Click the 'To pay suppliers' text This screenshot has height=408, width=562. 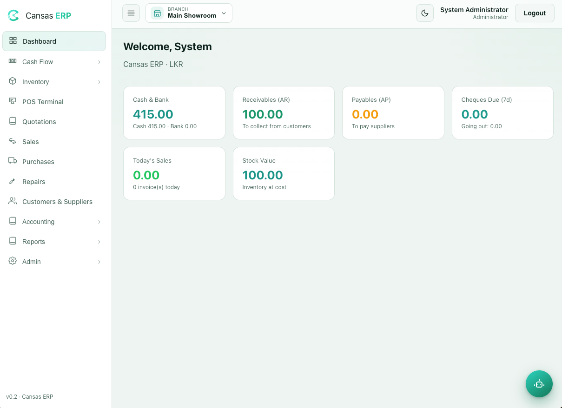tap(373, 126)
